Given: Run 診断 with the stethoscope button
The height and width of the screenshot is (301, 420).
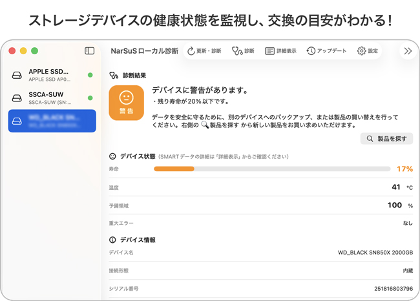Looking at the screenshot, I should click(x=243, y=51).
